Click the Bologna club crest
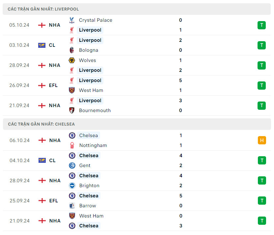 pos(71,50)
